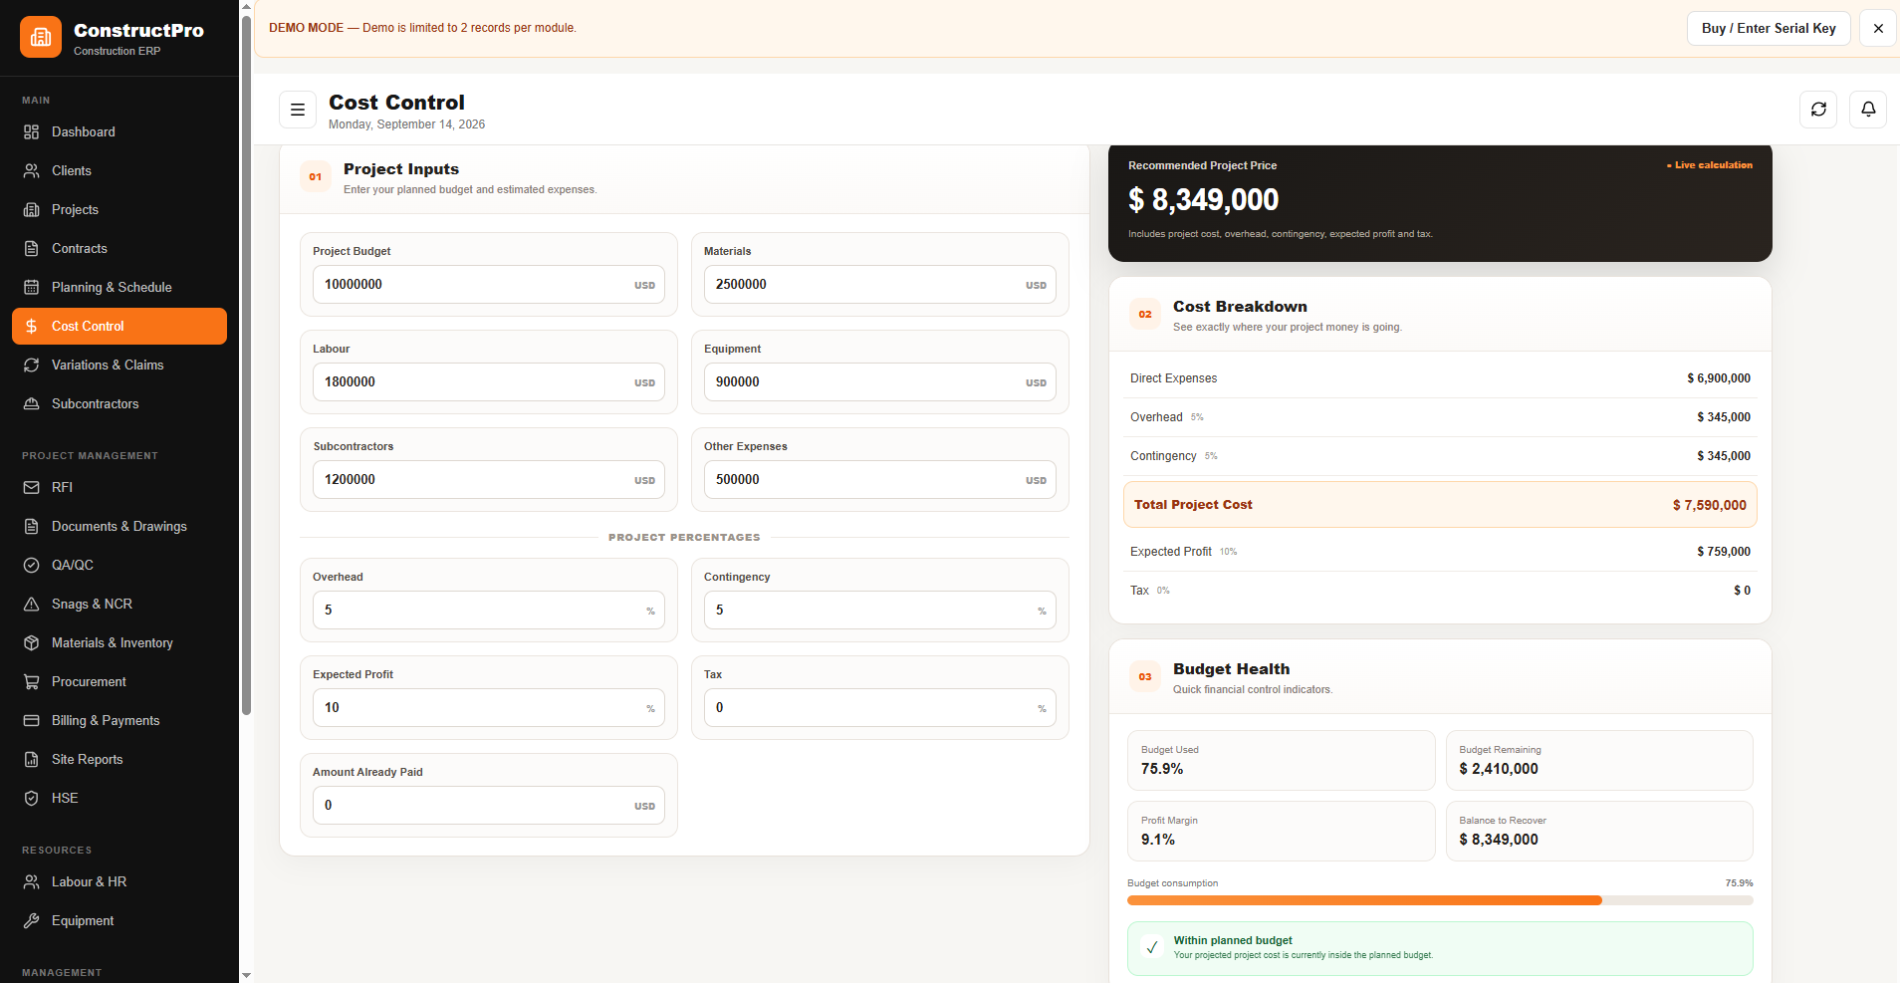
Task: Toggle sidebar with the hamburger menu icon
Action: click(x=298, y=111)
